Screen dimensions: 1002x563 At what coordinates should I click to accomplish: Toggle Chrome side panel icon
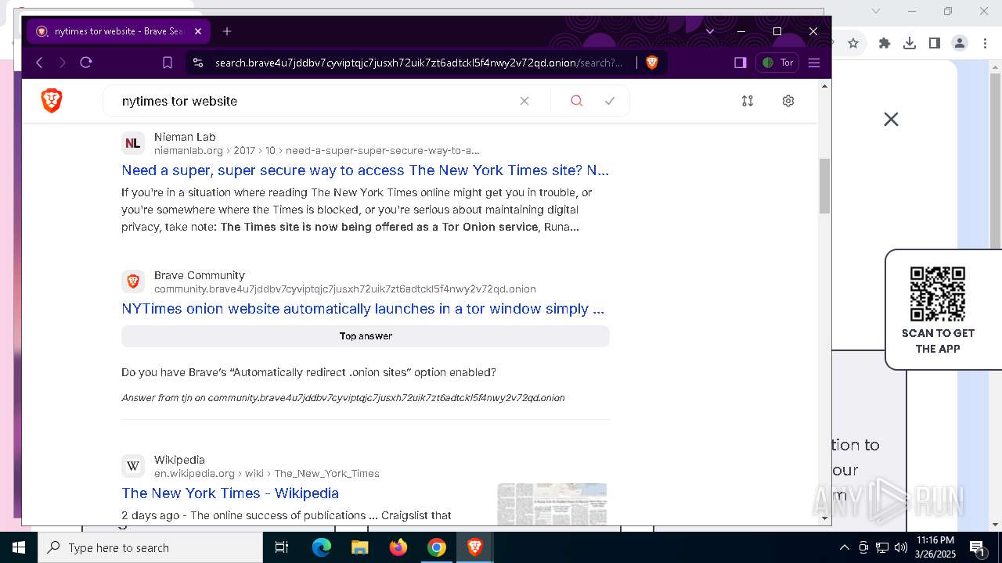click(x=935, y=43)
